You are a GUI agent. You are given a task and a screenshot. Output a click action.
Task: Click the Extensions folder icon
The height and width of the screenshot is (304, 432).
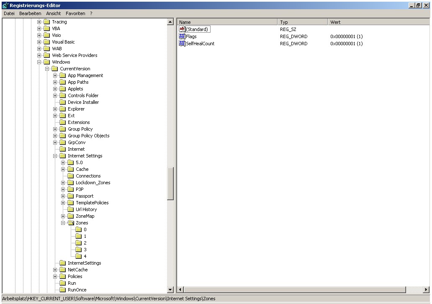pos(63,122)
